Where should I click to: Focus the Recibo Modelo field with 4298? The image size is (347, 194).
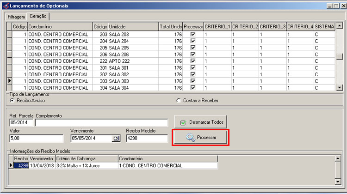coord(146,138)
